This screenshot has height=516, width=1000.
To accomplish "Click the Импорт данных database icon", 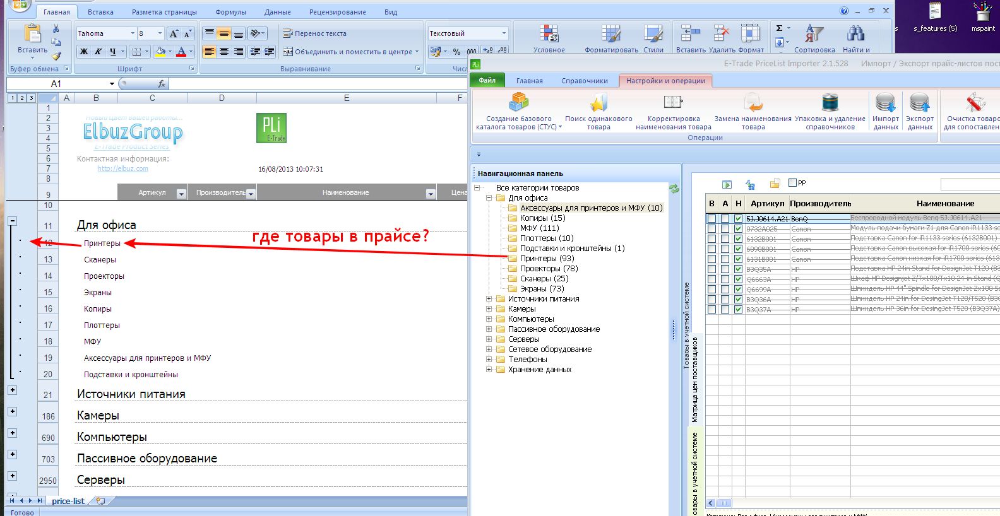I will click(x=885, y=102).
